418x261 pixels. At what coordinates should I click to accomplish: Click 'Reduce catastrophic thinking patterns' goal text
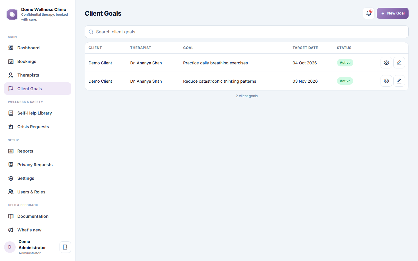click(x=219, y=81)
